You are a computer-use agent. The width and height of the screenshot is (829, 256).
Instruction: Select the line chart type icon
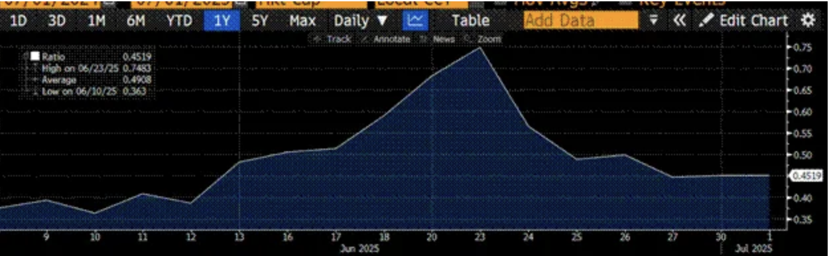(x=416, y=21)
